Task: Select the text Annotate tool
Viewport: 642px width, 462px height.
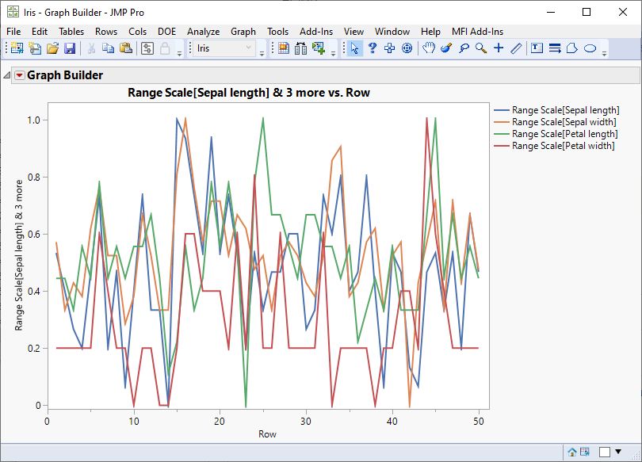Action: 537,48
